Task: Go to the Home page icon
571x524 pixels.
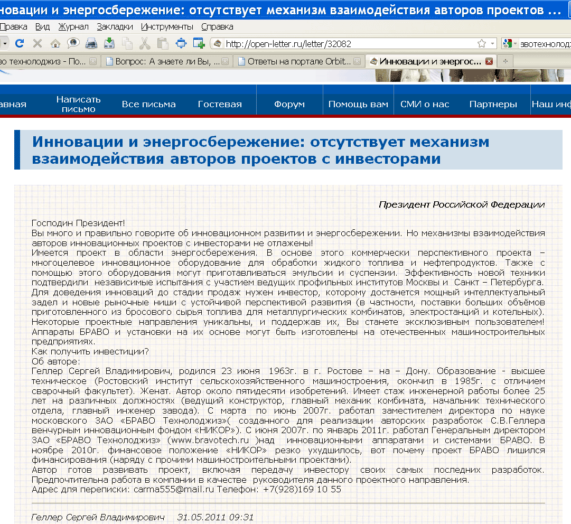Action: coord(55,44)
